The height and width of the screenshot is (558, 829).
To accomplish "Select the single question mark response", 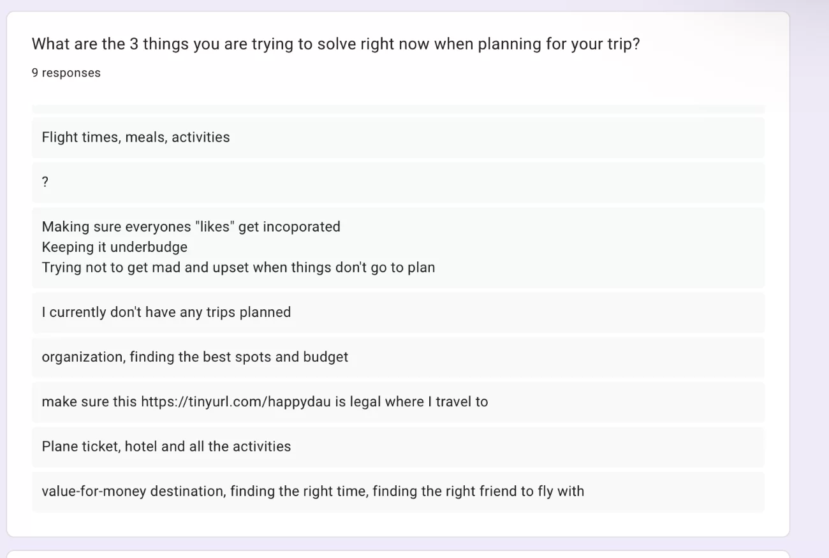I will (x=398, y=182).
